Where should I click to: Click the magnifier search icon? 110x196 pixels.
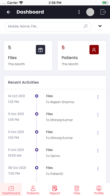coord(86,26)
